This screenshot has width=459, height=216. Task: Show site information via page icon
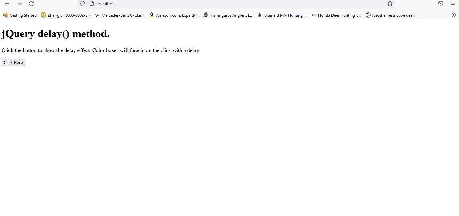tap(91, 4)
